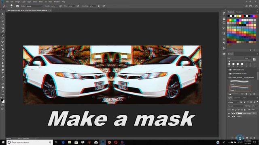
Task: Launch Firefox from the taskbar
Action: pyautogui.click(x=109, y=142)
